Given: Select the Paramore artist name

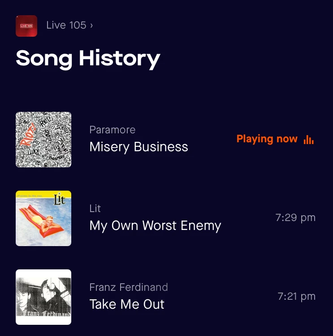Looking at the screenshot, I should pyautogui.click(x=112, y=130).
